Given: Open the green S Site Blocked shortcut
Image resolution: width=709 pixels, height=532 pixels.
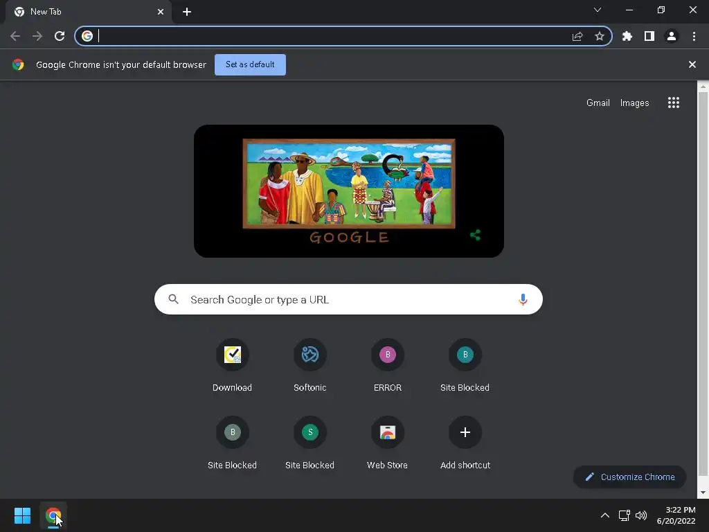Looking at the screenshot, I should tap(309, 443).
